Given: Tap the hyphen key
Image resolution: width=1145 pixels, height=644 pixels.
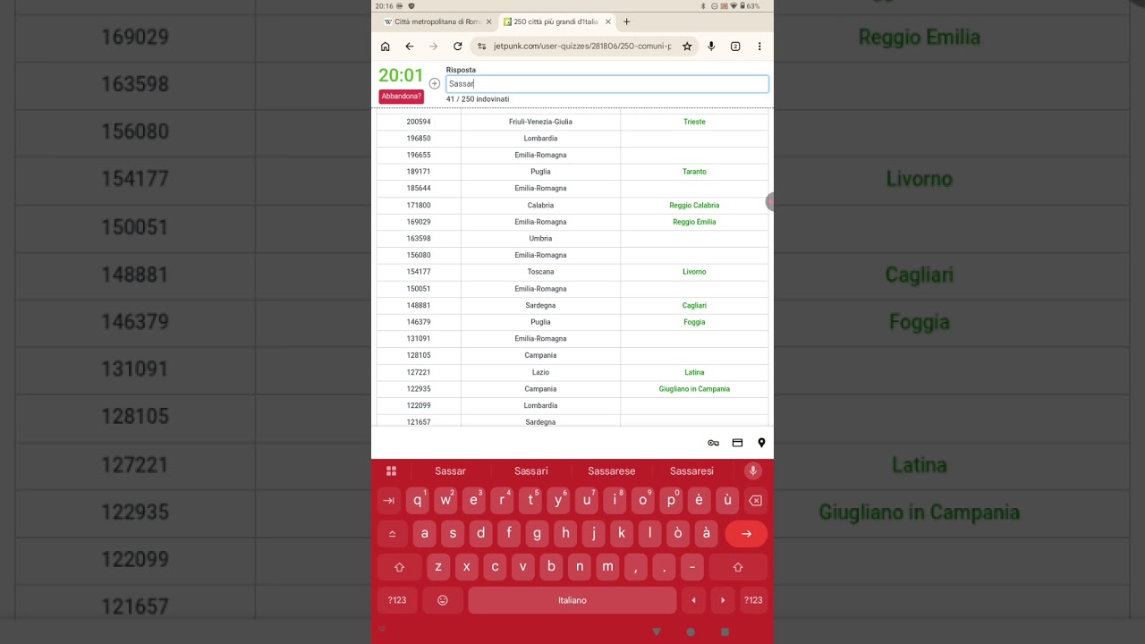Looking at the screenshot, I should pyautogui.click(x=692, y=567).
